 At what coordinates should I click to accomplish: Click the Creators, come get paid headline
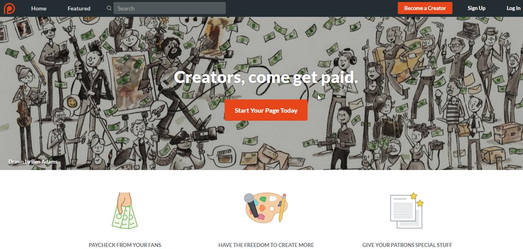coord(266,77)
